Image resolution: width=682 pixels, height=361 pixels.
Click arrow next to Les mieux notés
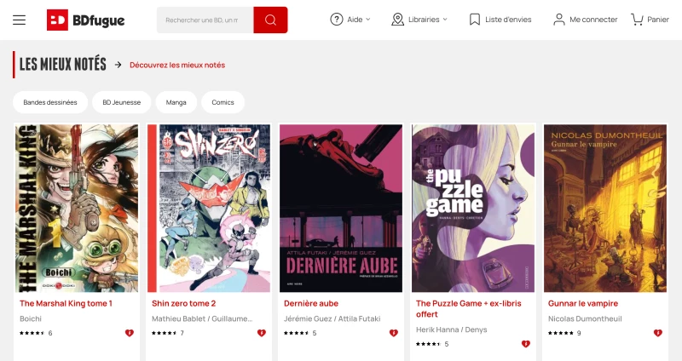click(118, 65)
